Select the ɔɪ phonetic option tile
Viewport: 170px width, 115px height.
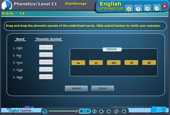click(x=131, y=63)
